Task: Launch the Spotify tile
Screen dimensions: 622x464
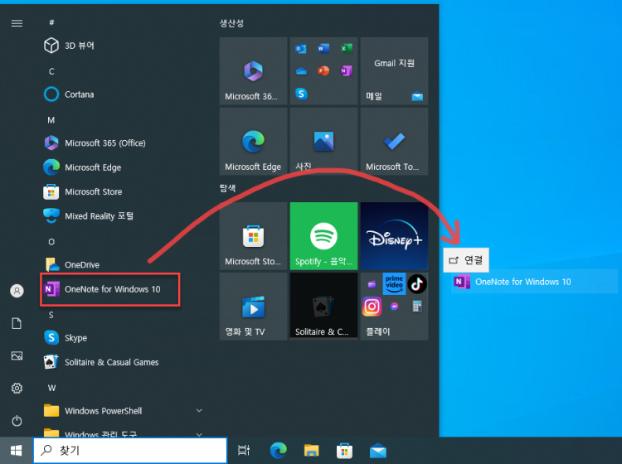Action: tap(323, 236)
